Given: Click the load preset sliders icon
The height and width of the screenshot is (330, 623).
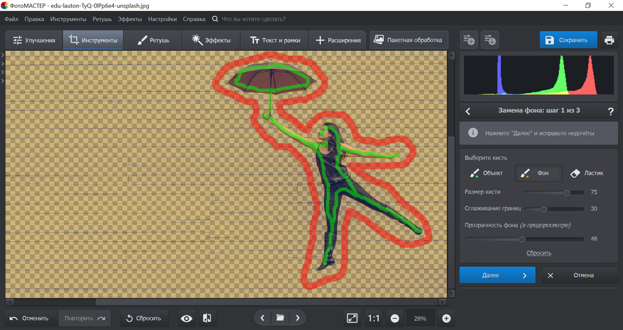Looking at the screenshot, I should [x=490, y=40].
